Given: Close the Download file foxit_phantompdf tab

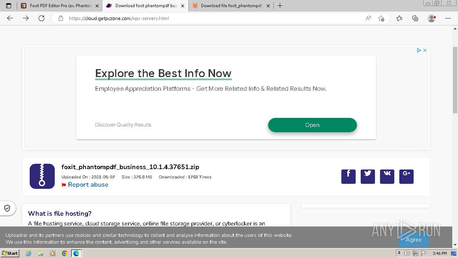Looking at the screenshot, I should (268, 6).
